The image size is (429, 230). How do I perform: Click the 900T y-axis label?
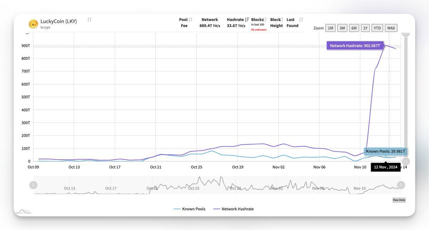pos(25,46)
